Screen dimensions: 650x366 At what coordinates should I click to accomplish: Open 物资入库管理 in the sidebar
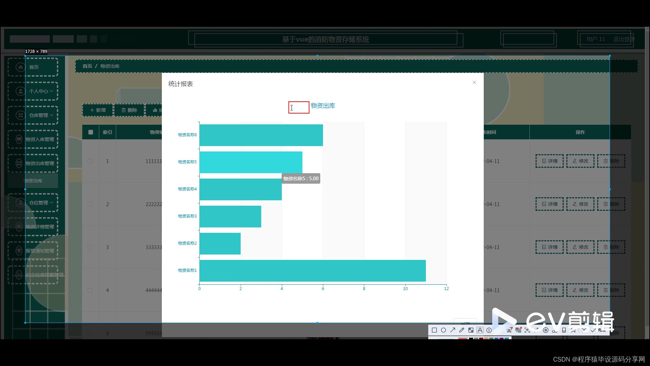pos(40,139)
